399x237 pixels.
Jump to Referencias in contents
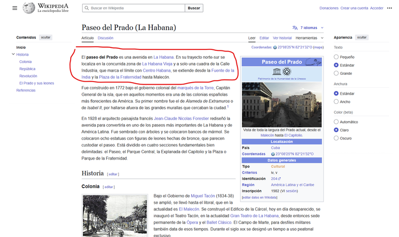[x=25, y=90]
